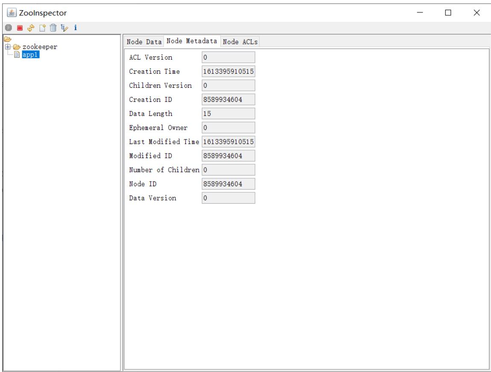Click the 'Modified ID' label text

(150, 156)
